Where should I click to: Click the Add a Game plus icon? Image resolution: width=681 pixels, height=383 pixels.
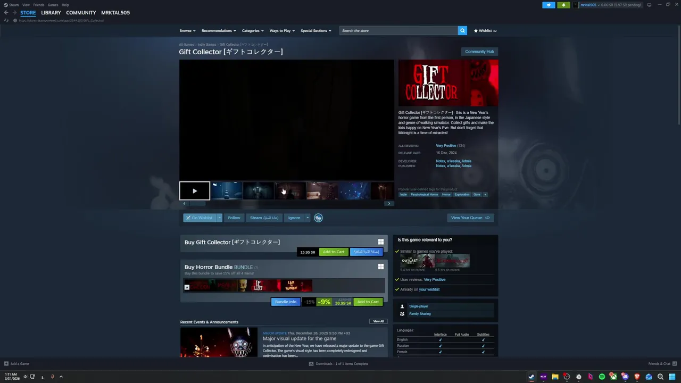[6, 364]
